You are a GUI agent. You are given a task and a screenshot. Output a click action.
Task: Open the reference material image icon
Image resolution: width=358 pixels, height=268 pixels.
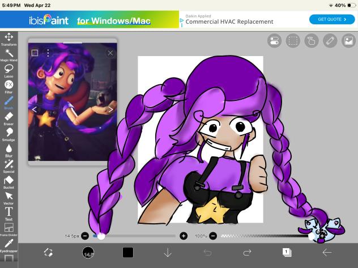pos(348,41)
